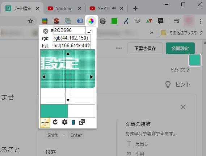The height and width of the screenshot is (156, 206).
Task: Click the page scrollbar up arrow
Action: (x=205, y=43)
